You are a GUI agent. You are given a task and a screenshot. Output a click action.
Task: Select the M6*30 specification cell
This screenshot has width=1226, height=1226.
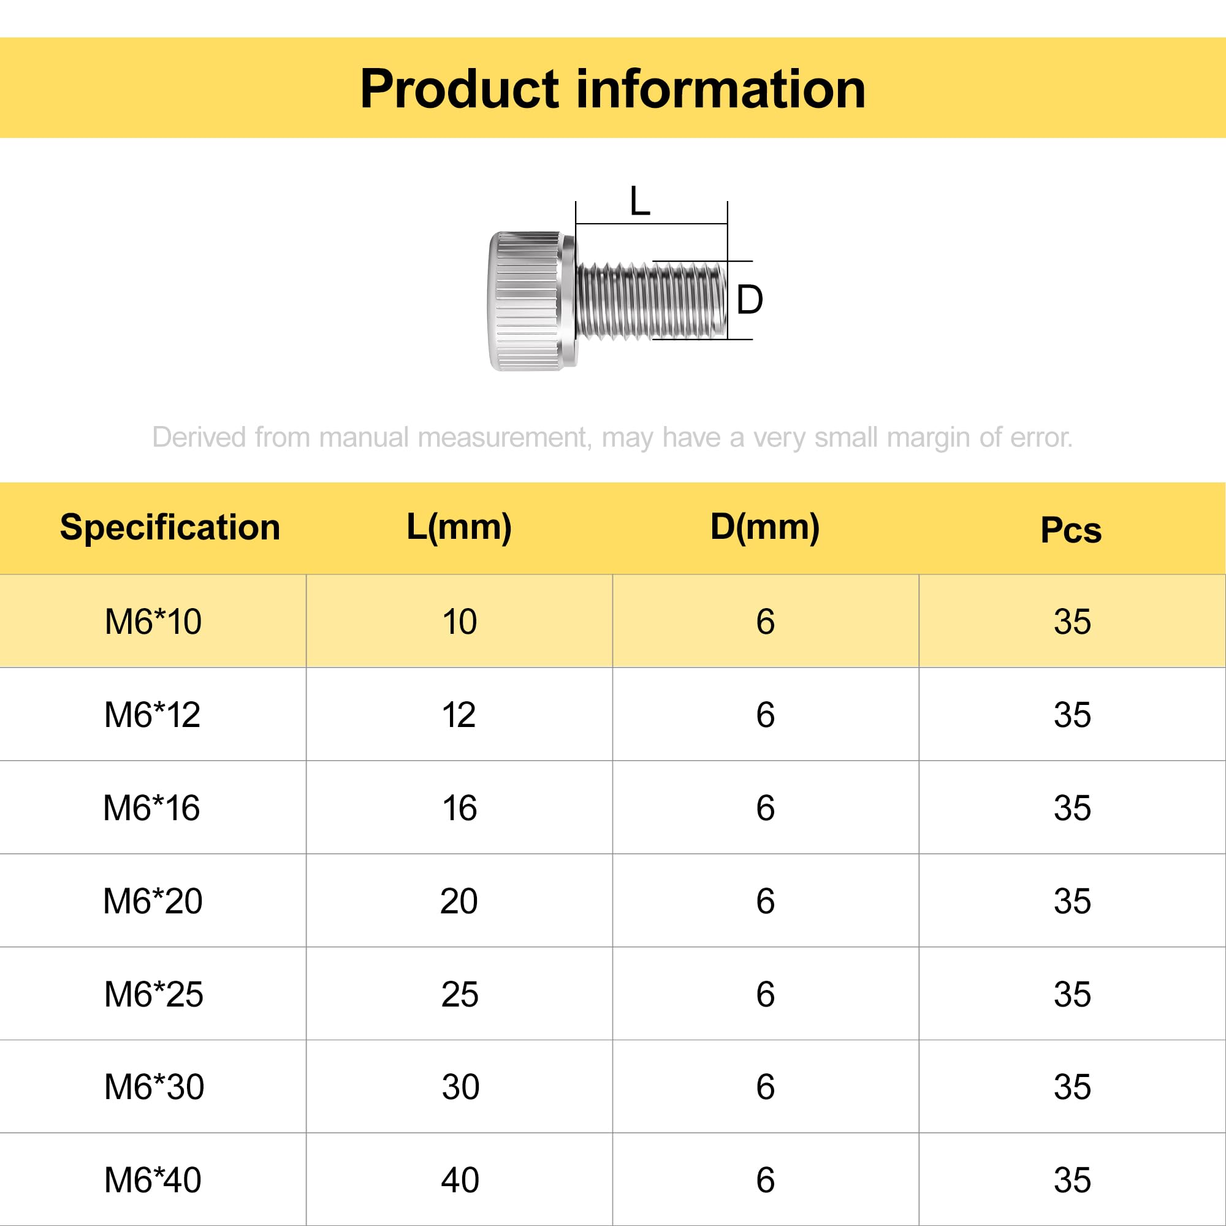[x=153, y=1087]
